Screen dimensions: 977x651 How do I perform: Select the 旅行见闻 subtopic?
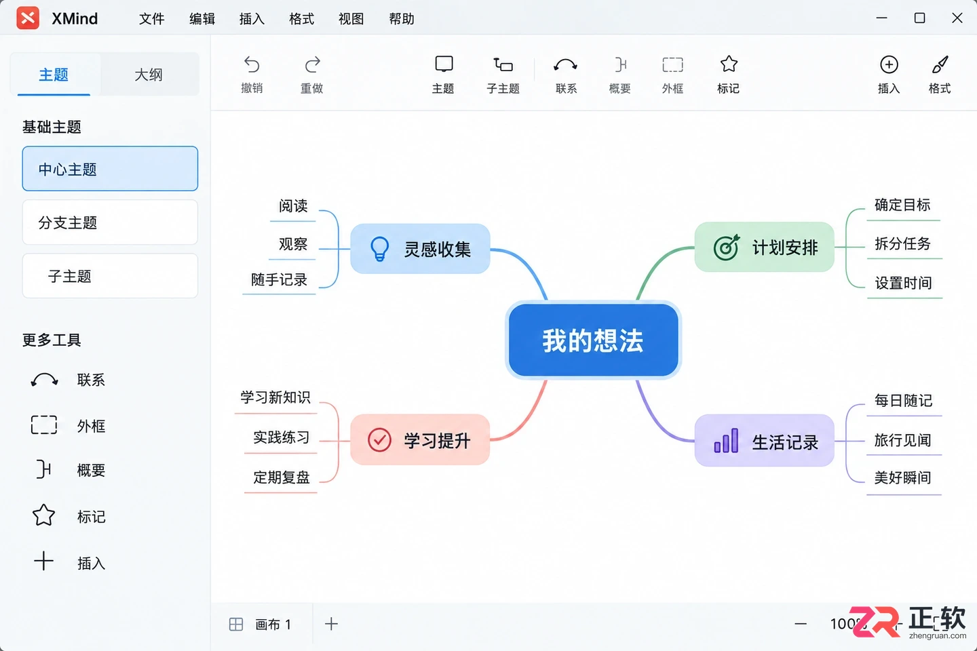(902, 440)
